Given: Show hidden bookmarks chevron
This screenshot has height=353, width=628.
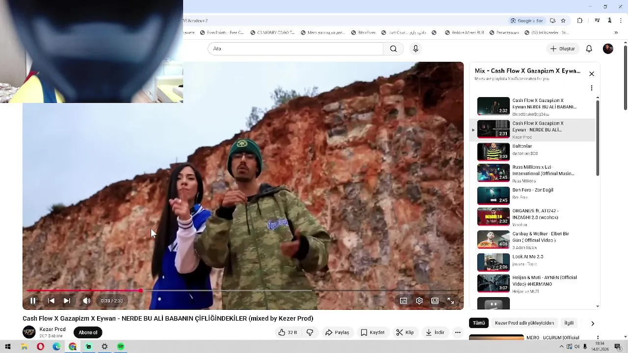Looking at the screenshot, I should click(x=617, y=33).
